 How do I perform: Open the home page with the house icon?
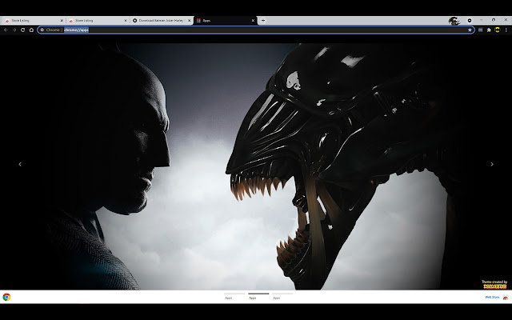tap(31, 30)
